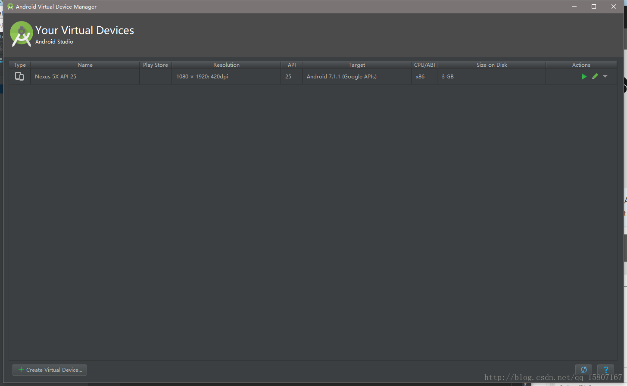627x386 pixels.
Task: Refresh the virtual devices list
Action: (x=583, y=370)
